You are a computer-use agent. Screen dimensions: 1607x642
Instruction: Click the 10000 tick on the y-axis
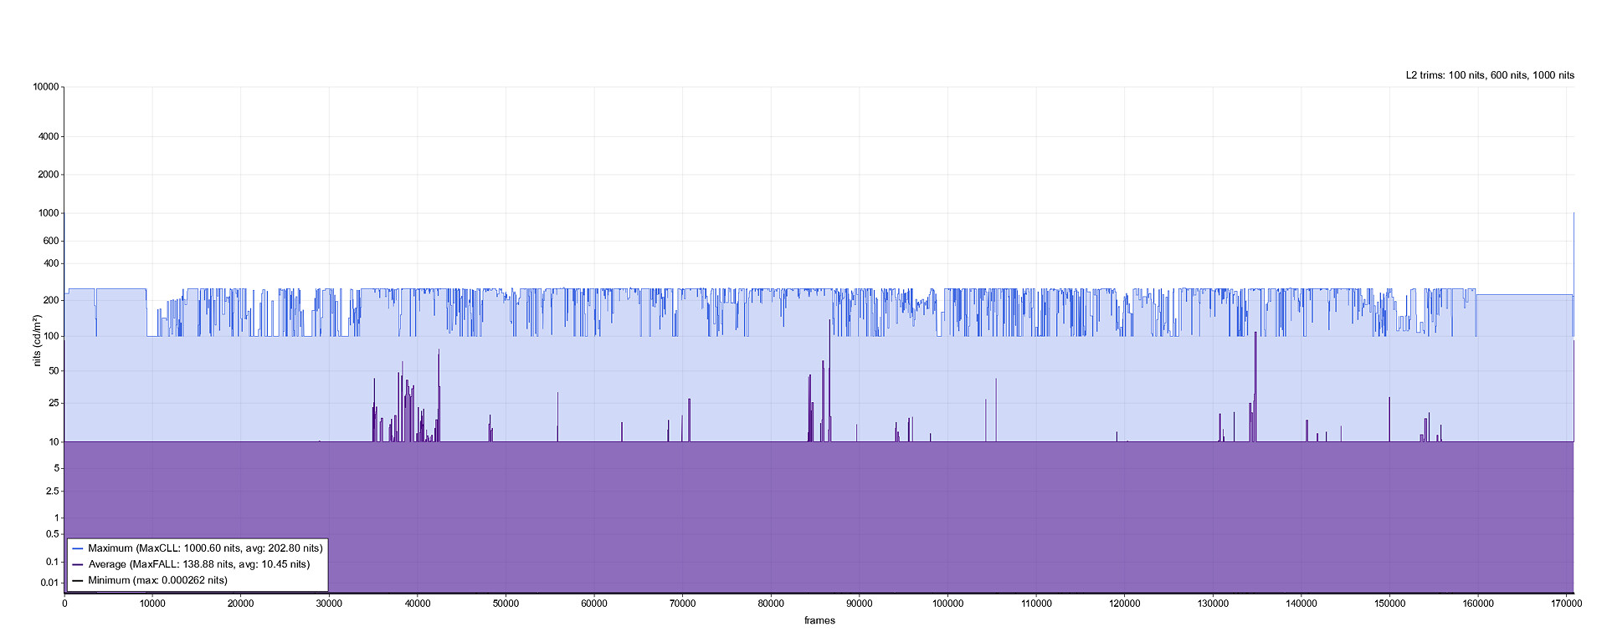[x=46, y=87]
